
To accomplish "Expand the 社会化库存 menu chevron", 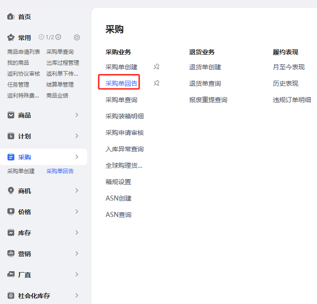I will [x=77, y=296].
